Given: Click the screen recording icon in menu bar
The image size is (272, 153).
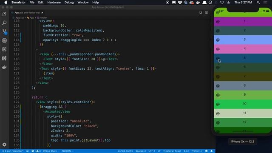Looking at the screenshot, I should click(167, 3).
